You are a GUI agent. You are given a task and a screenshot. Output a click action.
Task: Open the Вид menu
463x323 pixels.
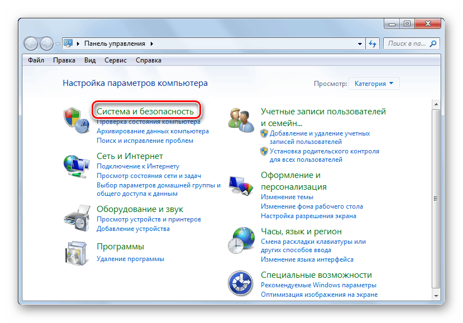[x=90, y=60]
